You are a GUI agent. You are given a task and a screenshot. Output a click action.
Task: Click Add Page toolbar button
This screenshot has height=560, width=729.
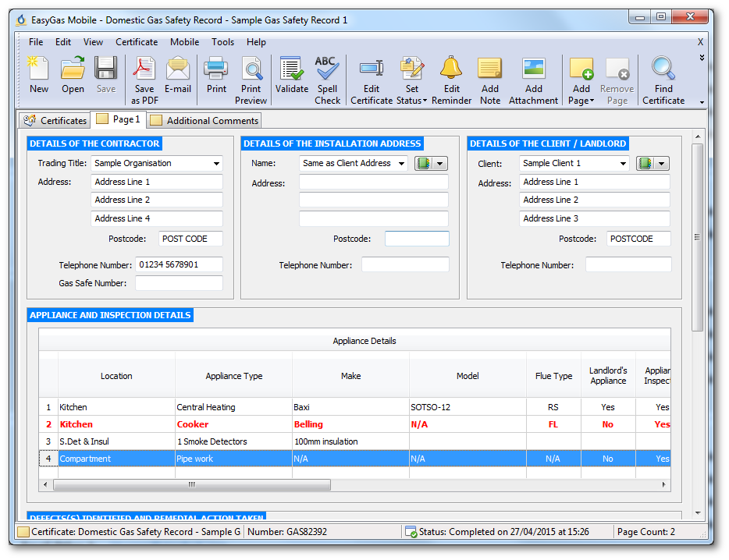click(x=581, y=80)
